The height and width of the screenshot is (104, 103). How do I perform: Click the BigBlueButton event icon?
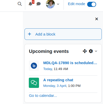pyautogui.click(x=34, y=66)
